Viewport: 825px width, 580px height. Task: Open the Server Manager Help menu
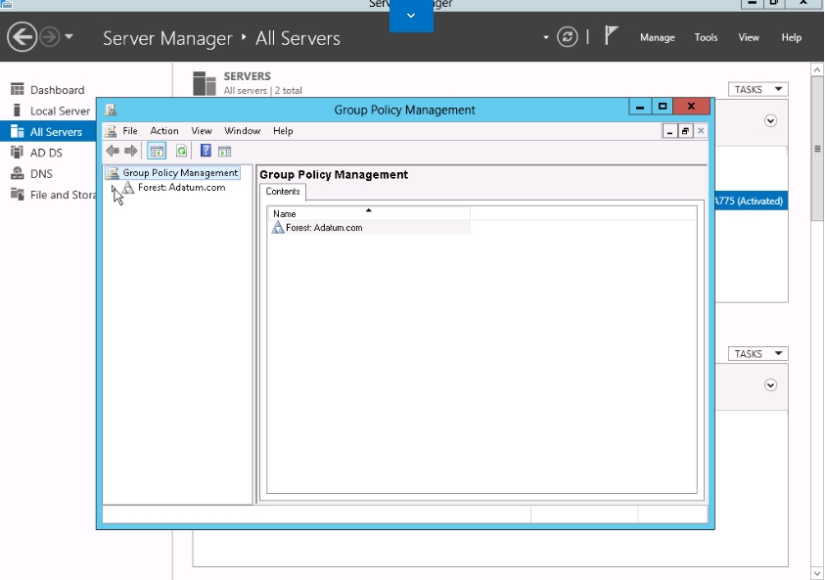[x=791, y=37]
